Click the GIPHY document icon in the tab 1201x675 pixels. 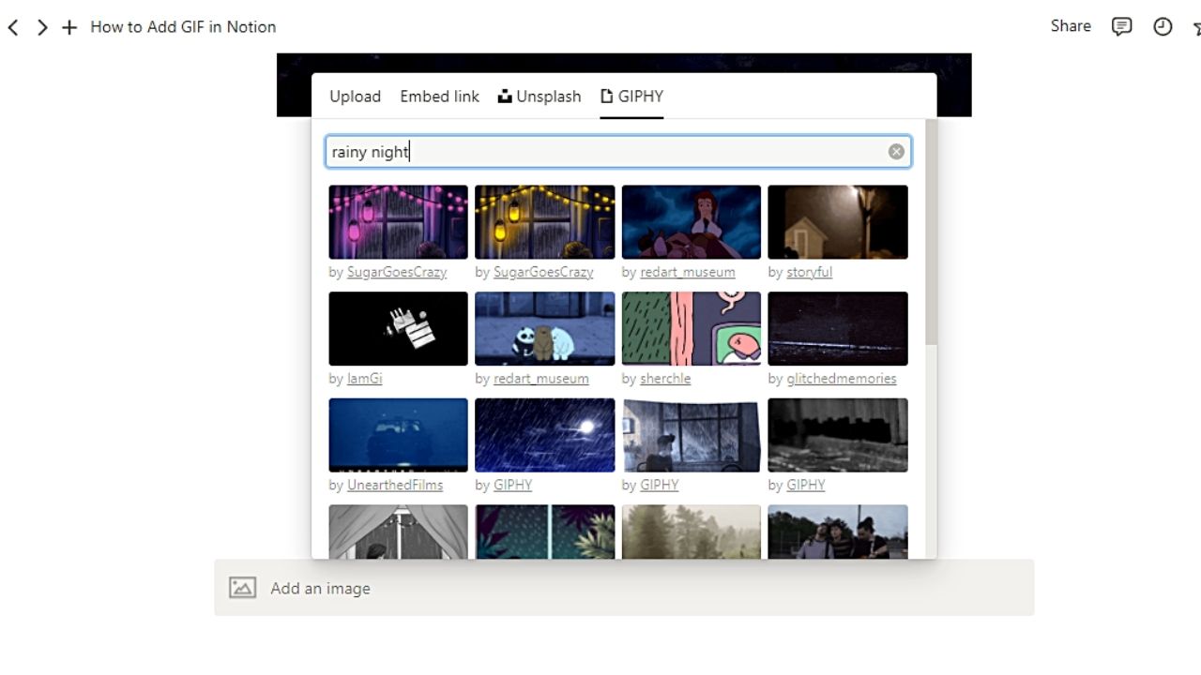605,96
